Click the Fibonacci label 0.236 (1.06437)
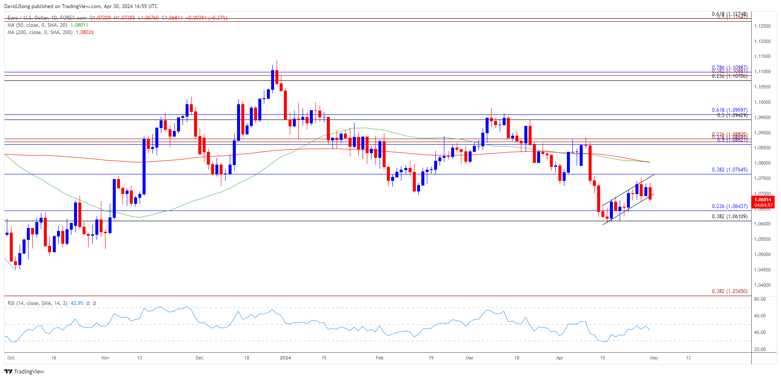Image resolution: width=781 pixels, height=379 pixels. [x=730, y=206]
